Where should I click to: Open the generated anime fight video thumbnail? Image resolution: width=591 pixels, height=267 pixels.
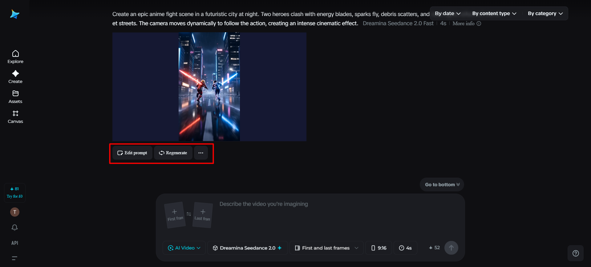(x=209, y=87)
